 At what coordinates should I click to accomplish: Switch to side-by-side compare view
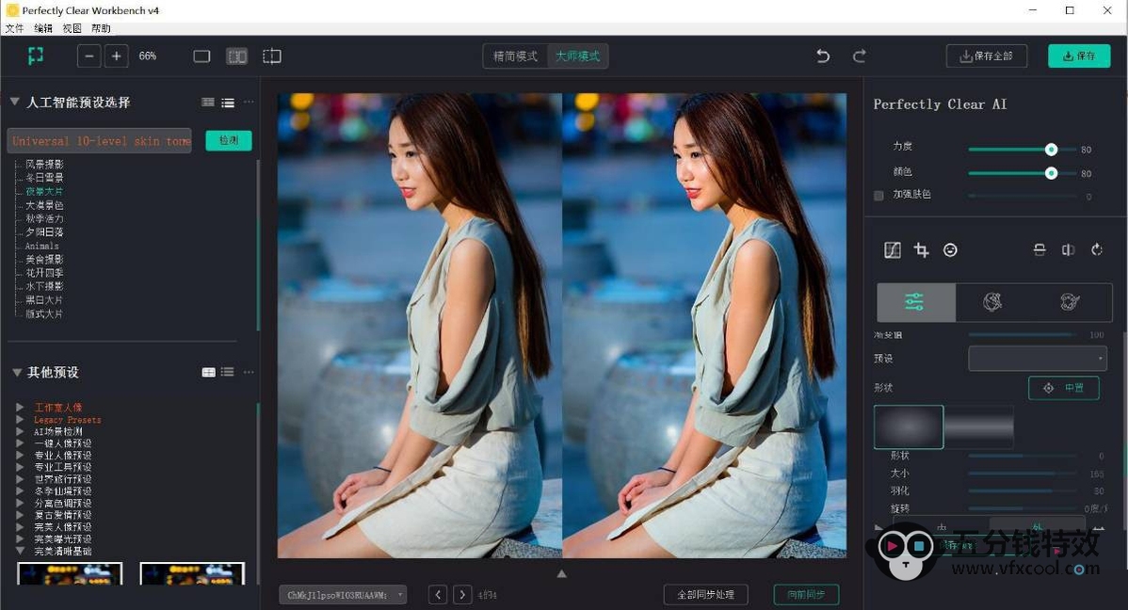coord(236,56)
